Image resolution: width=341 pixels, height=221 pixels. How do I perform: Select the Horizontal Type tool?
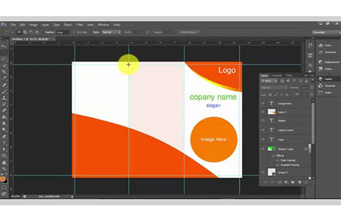point(4,143)
